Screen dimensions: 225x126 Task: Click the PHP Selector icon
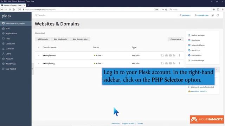coord(189,55)
